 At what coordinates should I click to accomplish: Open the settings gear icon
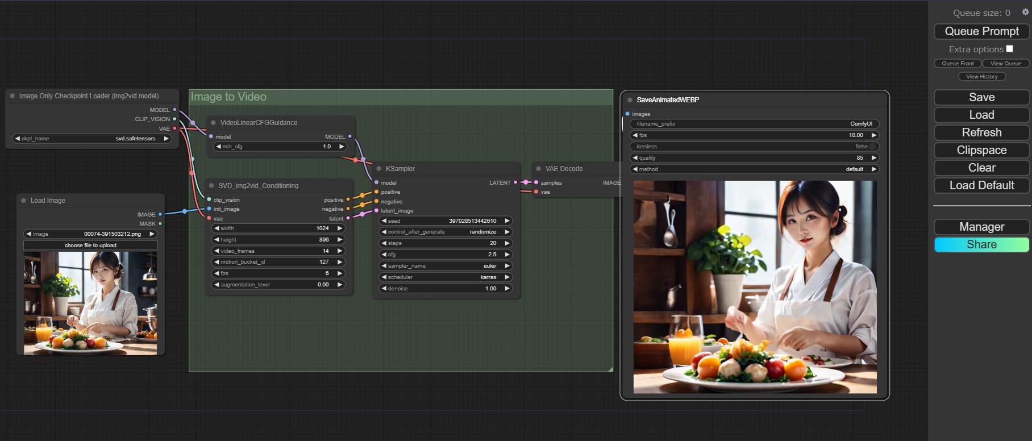1025,11
